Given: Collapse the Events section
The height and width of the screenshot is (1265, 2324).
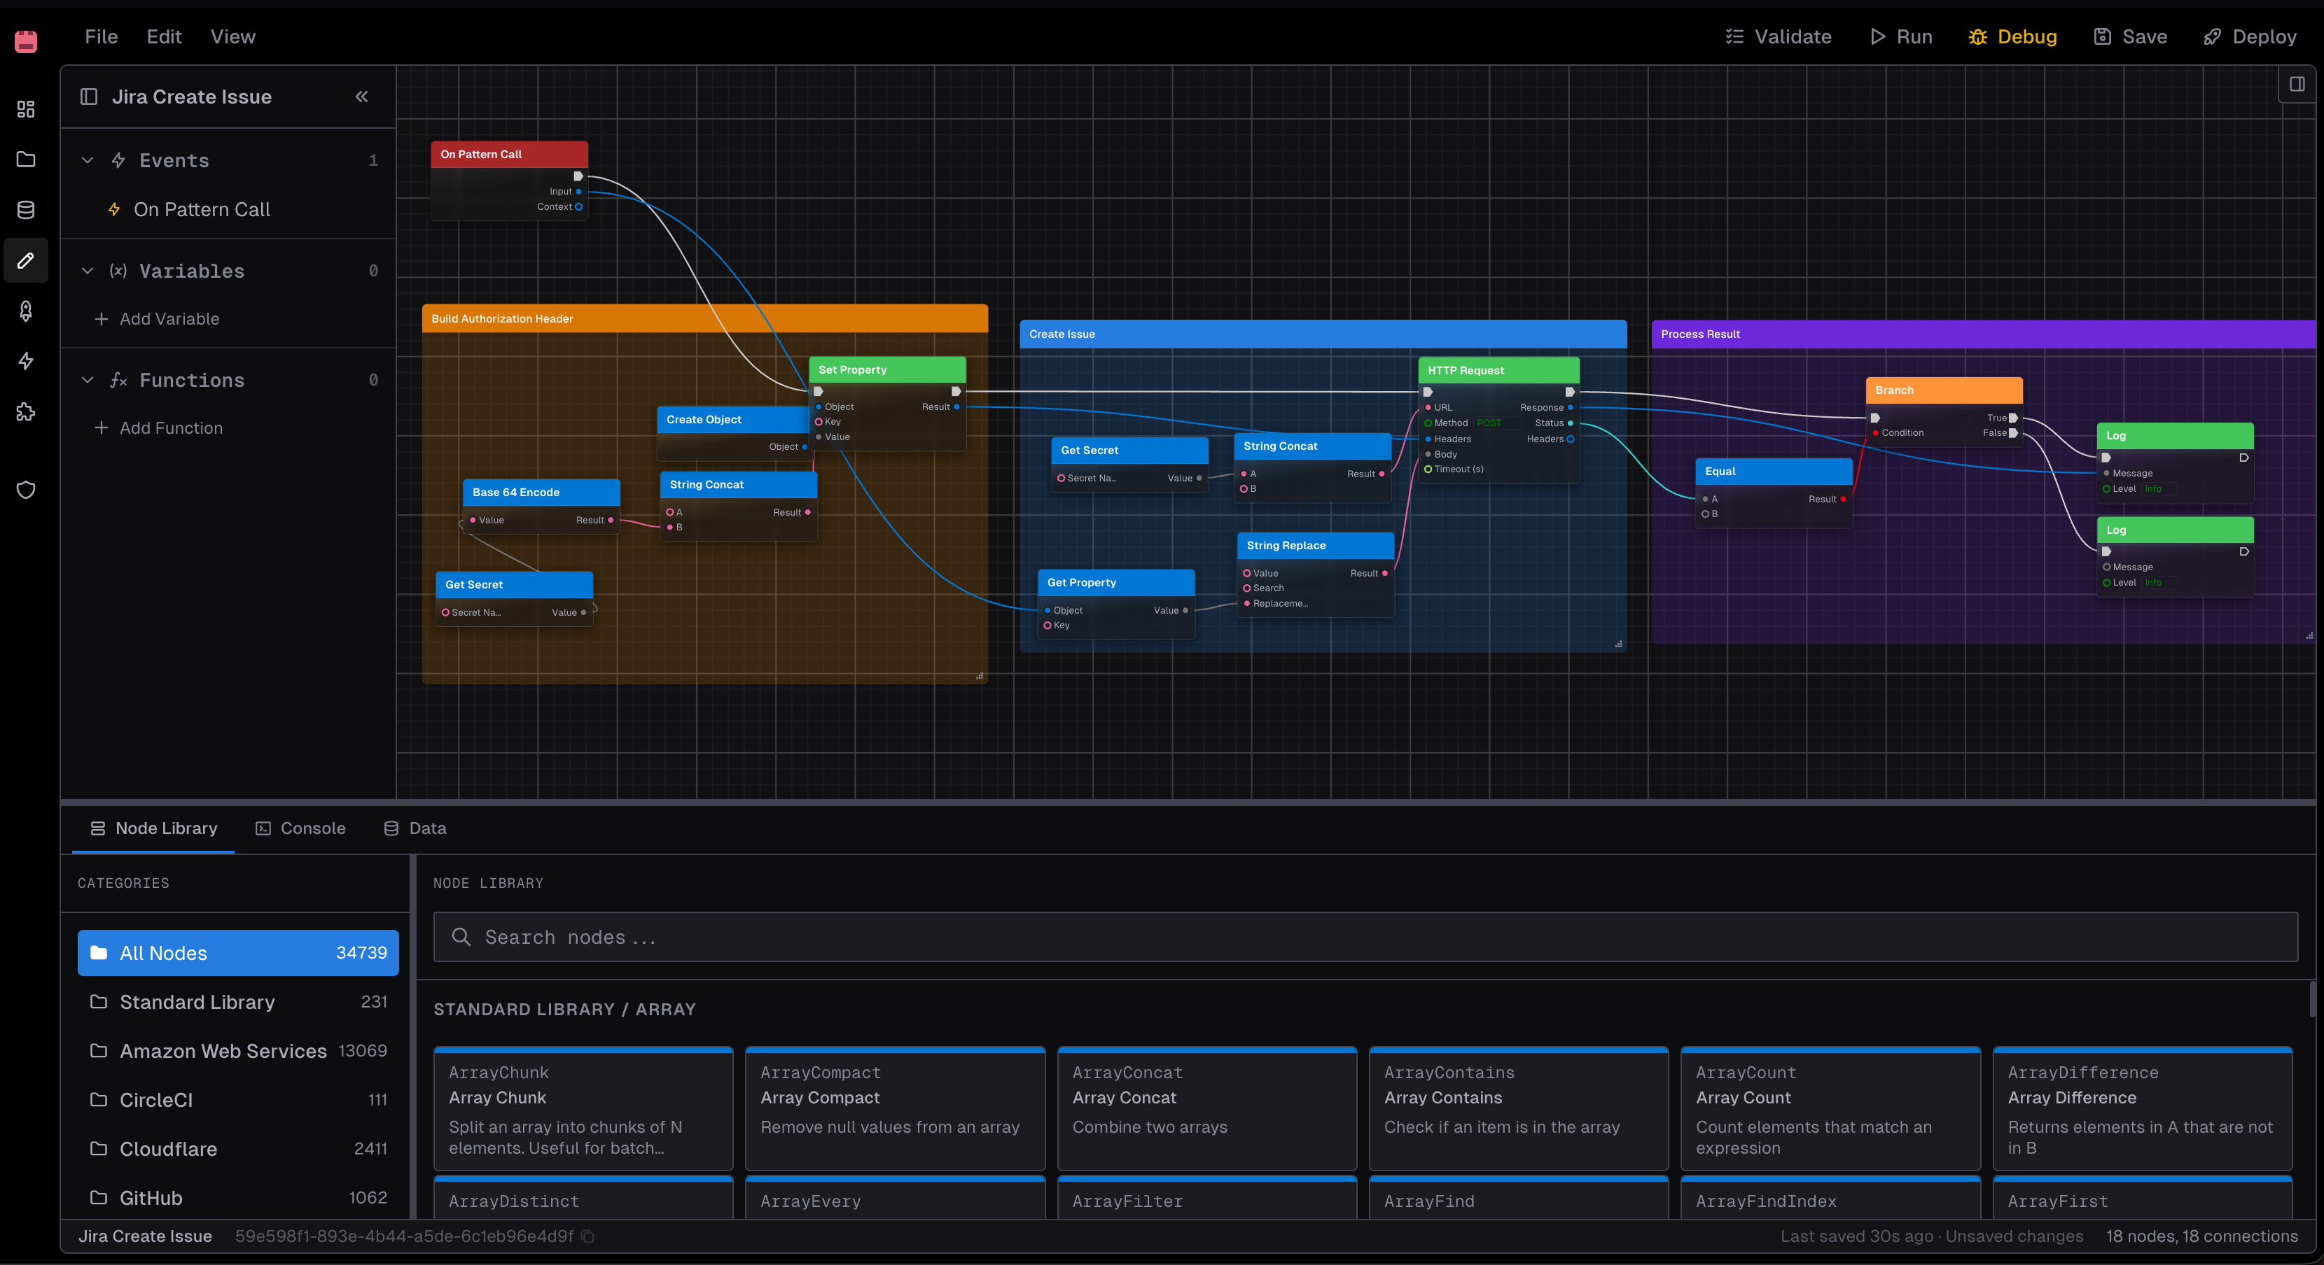Looking at the screenshot, I should [88, 160].
